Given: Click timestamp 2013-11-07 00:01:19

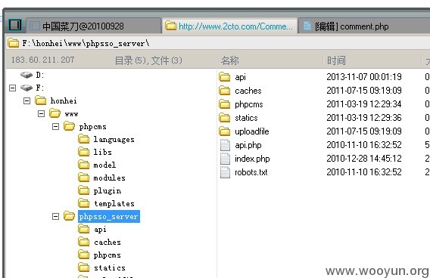Looking at the screenshot, I should pos(364,77).
